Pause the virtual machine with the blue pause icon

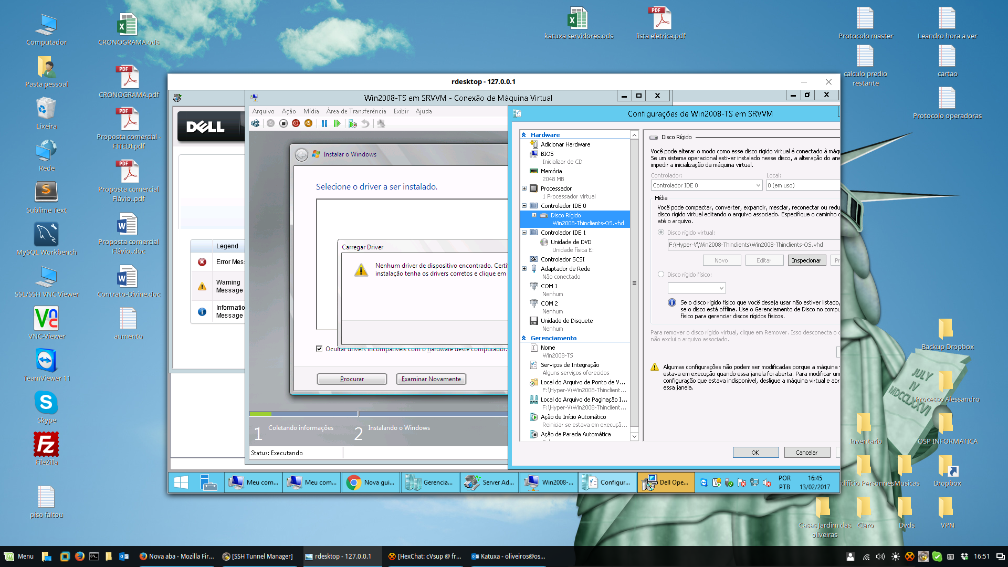pyautogui.click(x=324, y=123)
